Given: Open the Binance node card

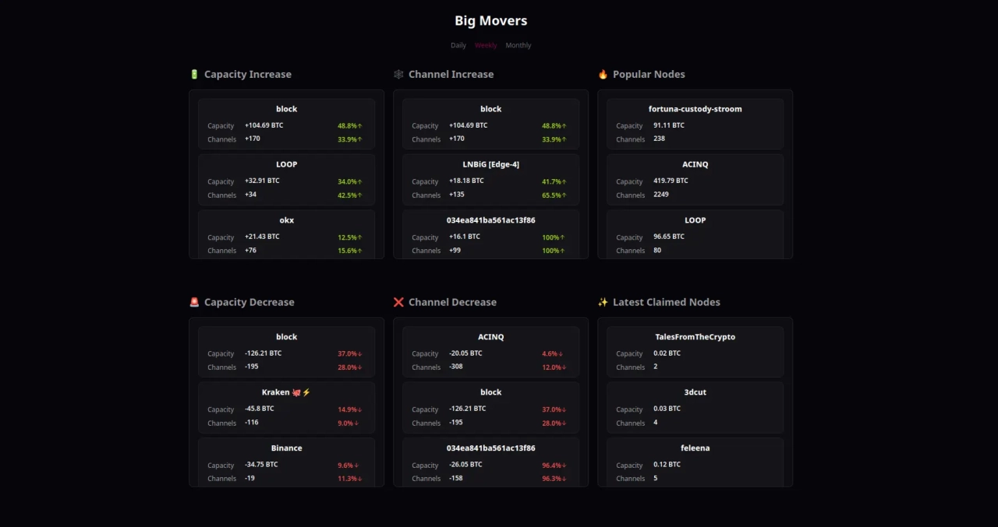Looking at the screenshot, I should pyautogui.click(x=286, y=448).
